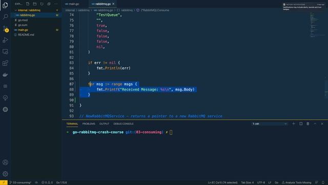Image resolution: width=328 pixels, height=185 pixels.
Task: Click the terminal prompt input area
Action: [171, 132]
